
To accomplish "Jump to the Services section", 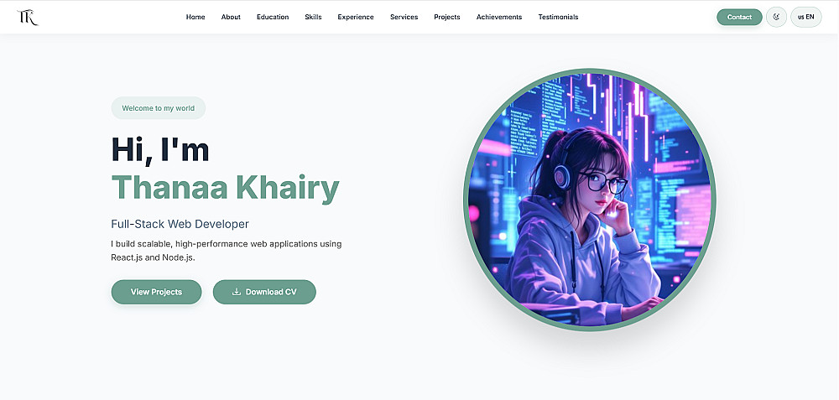I will (x=404, y=17).
